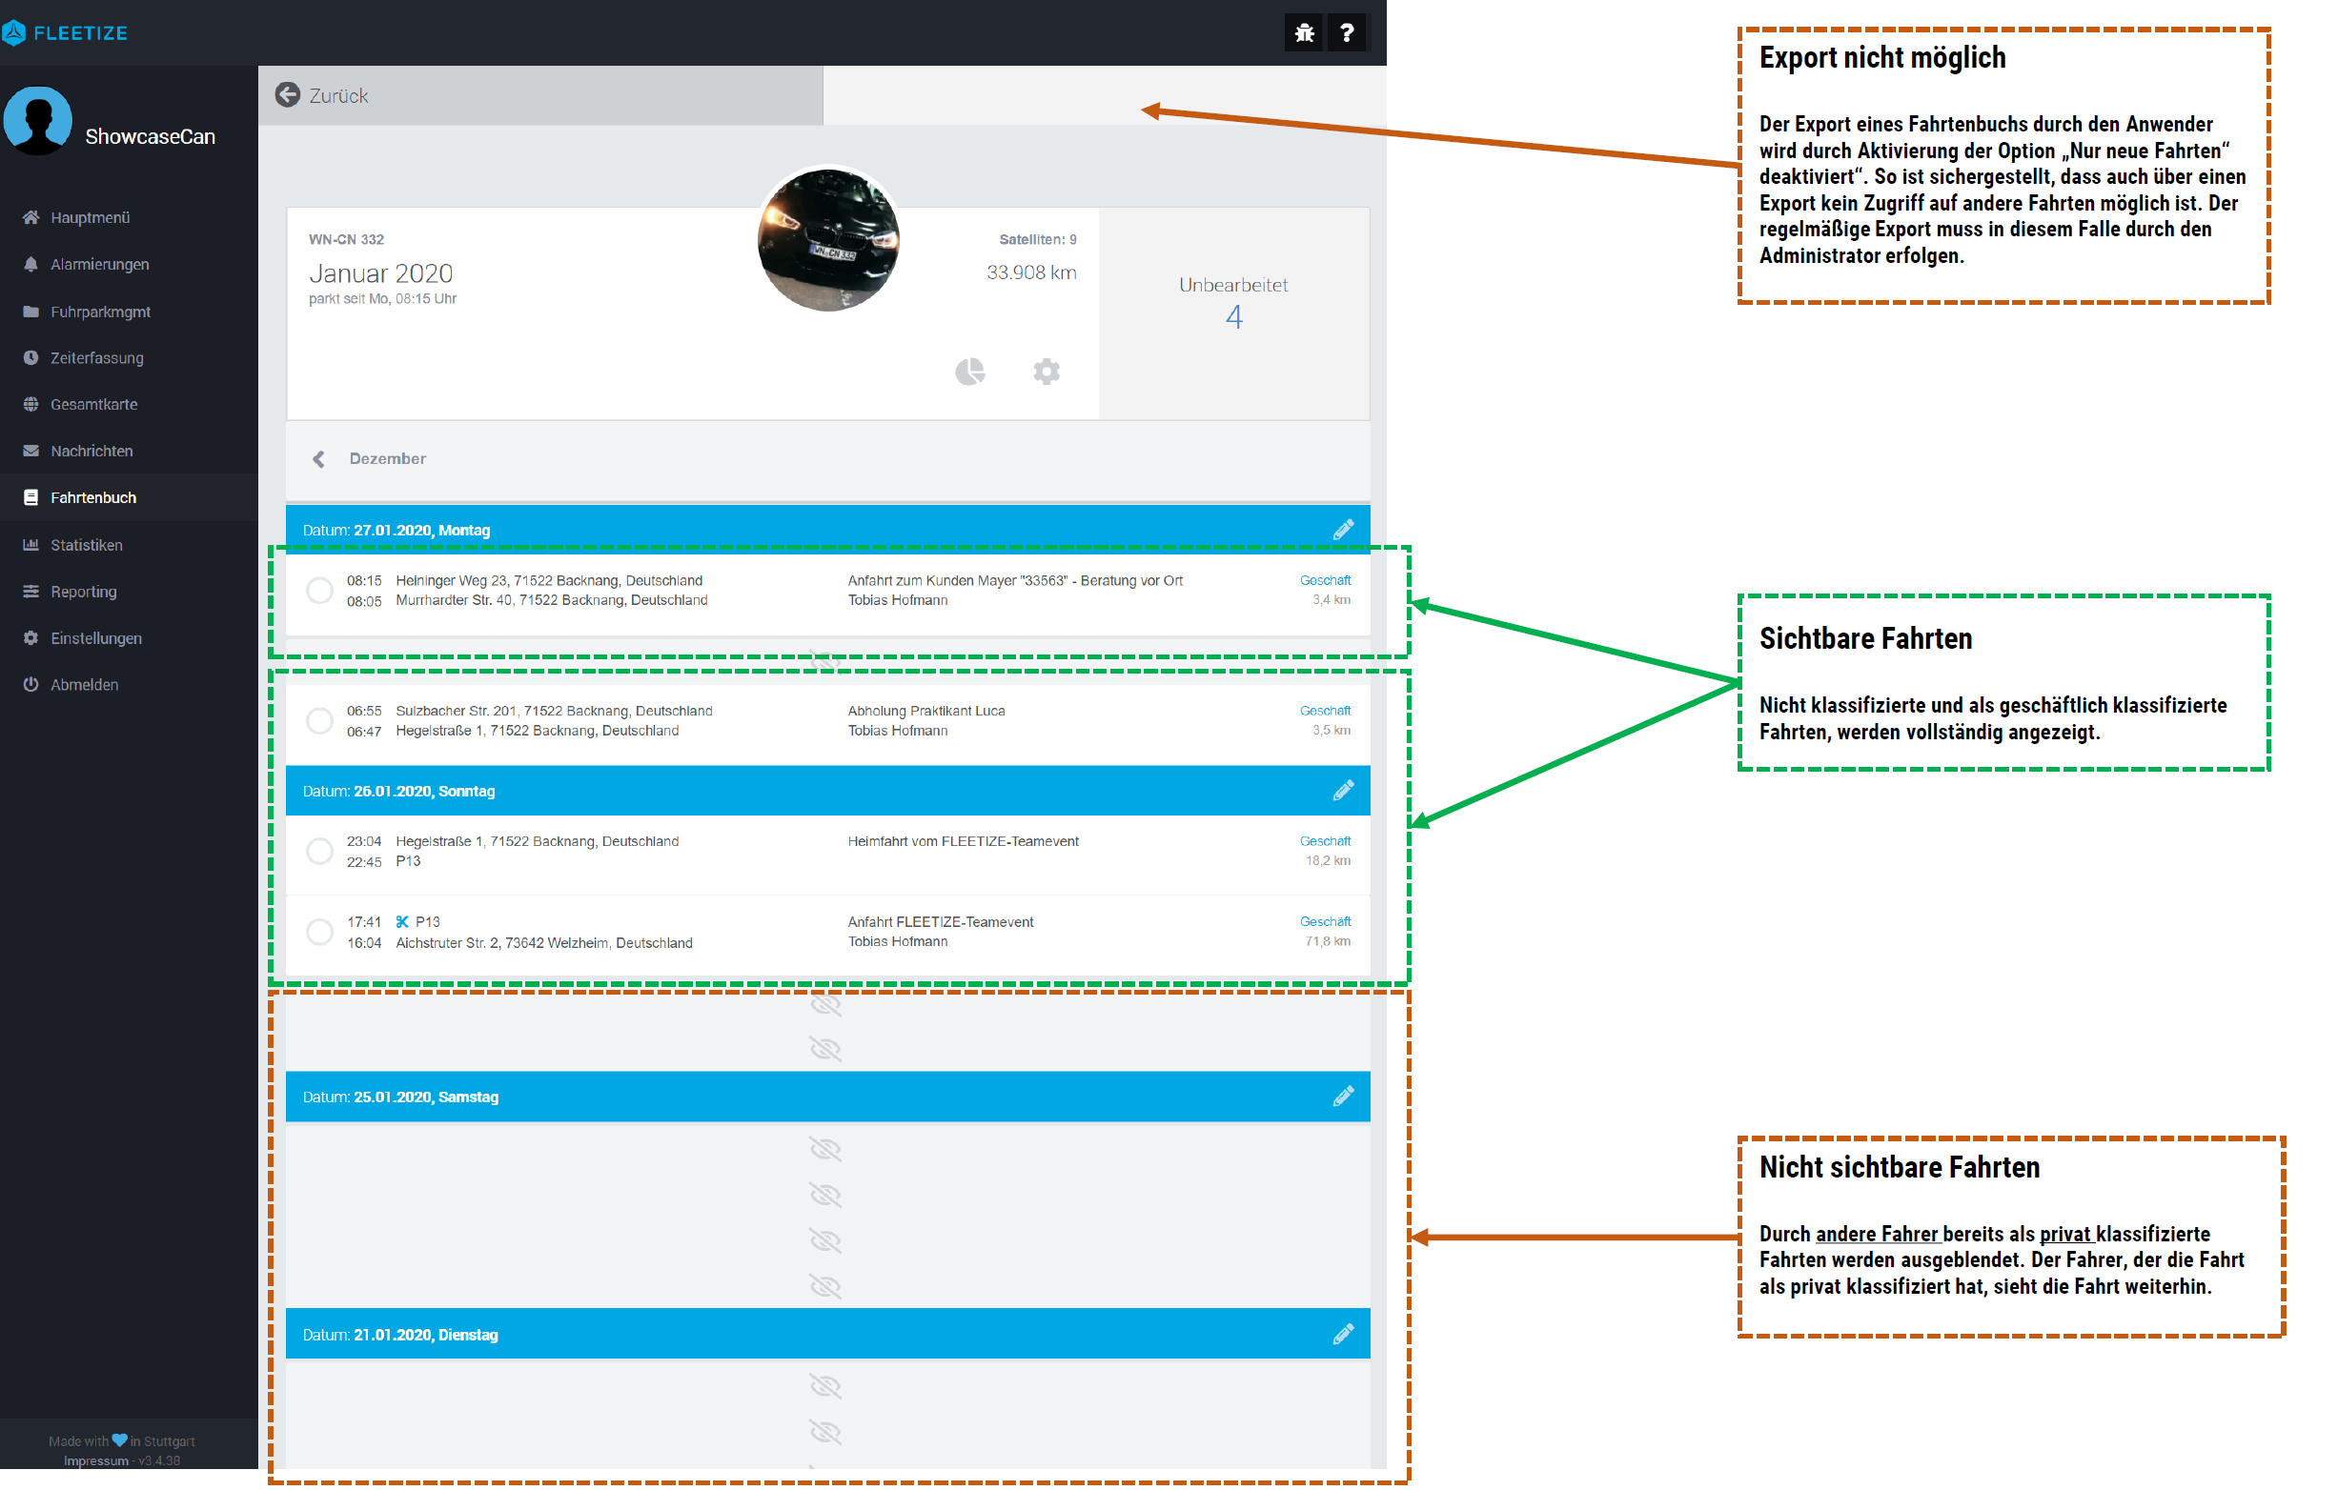This screenshot has height=1490, width=2338.
Task: Edit the 26.01.2020 Sonntag day with the pencil
Action: click(1344, 791)
